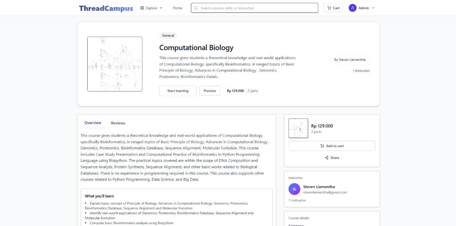Open the Explore grid menu
456x226 pixels.
click(151, 8)
